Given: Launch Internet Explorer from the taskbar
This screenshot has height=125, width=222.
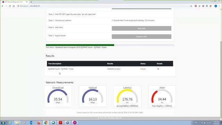Looking at the screenshot, I should click(10, 123).
